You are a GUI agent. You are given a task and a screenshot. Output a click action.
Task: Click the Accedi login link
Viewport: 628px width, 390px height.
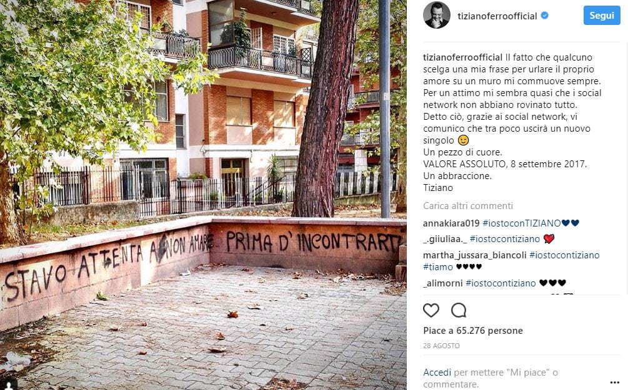(437, 373)
